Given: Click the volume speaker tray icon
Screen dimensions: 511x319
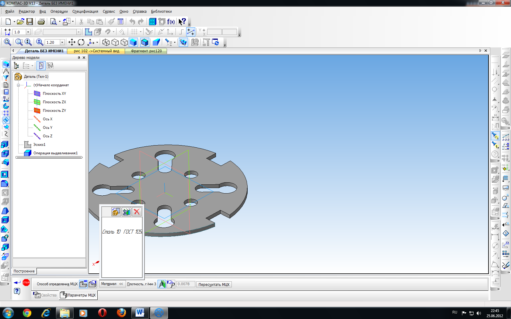Looking at the screenshot, I should point(479,313).
